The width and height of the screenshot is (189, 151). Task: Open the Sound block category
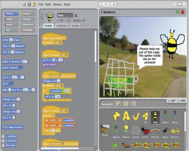click(x=11, y=25)
